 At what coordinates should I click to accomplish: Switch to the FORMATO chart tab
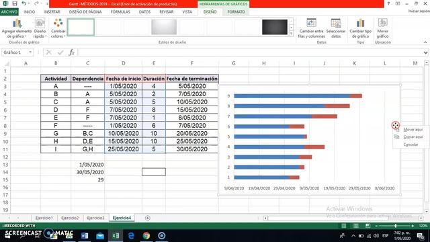pyautogui.click(x=236, y=12)
